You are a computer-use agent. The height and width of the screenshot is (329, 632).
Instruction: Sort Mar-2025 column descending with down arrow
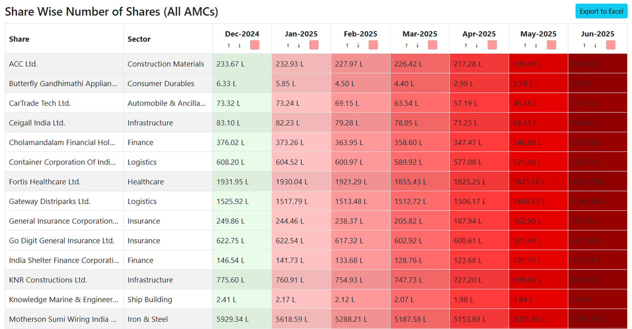pos(417,45)
